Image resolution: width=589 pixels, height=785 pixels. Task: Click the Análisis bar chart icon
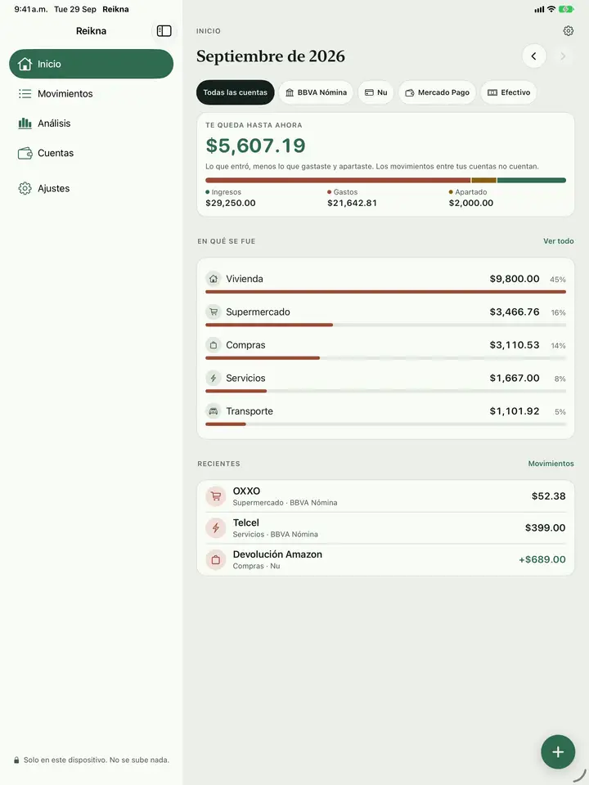[25, 123]
